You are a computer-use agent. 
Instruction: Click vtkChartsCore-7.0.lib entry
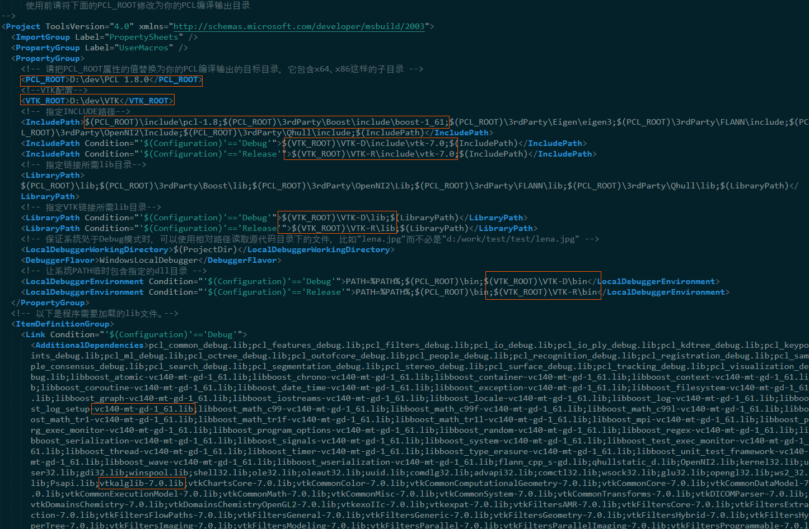(239, 483)
